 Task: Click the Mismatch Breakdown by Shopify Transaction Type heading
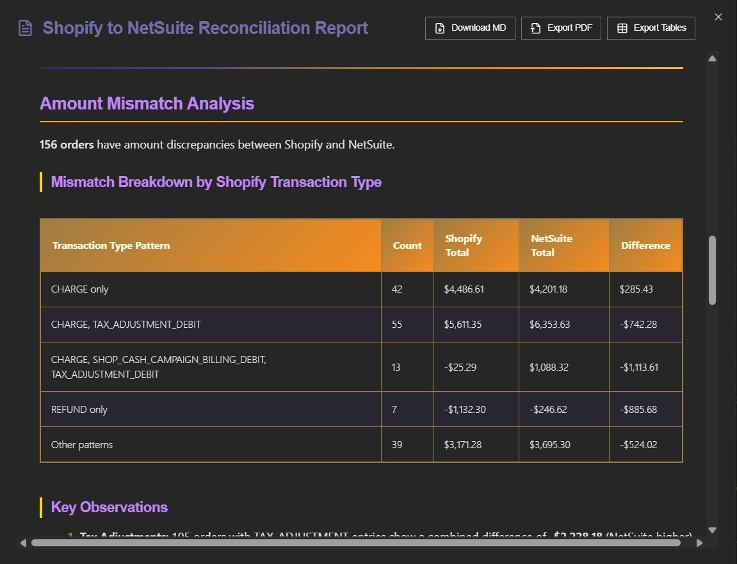(x=217, y=182)
